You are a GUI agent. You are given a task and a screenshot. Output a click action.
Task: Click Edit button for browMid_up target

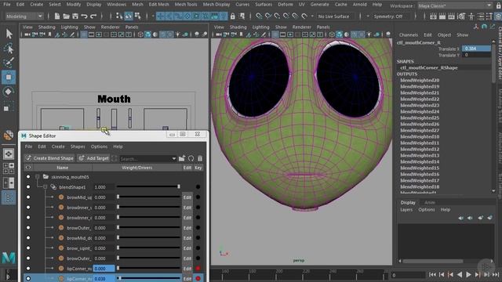[187, 197]
